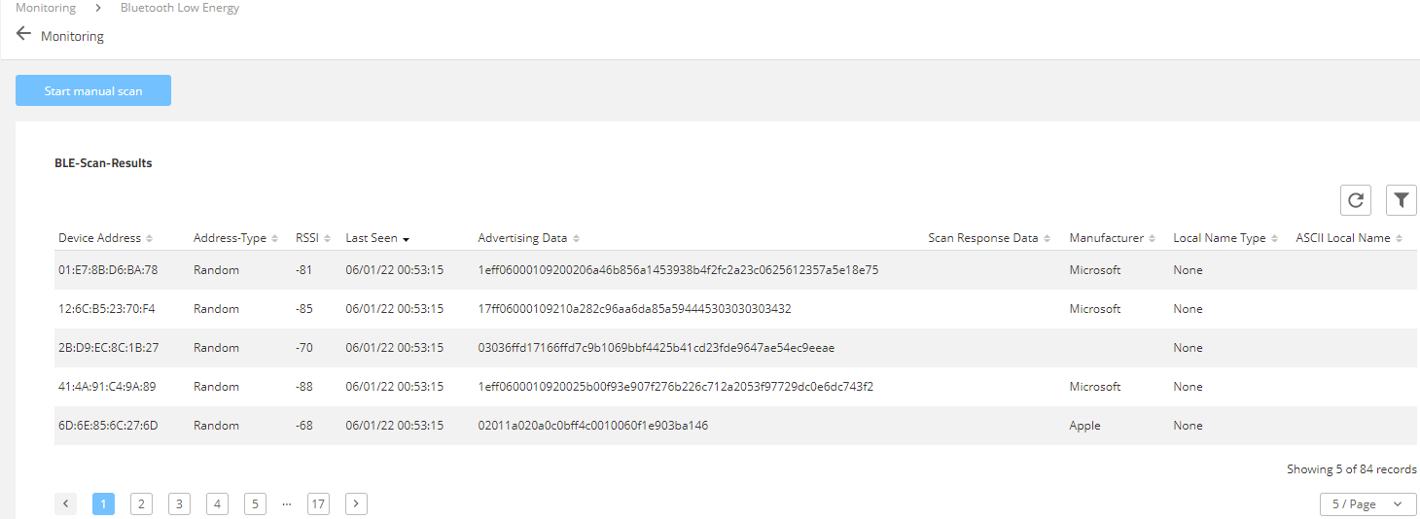Viewport: 1420px width, 519px height.
Task: Start manual scan
Action: coord(93,90)
